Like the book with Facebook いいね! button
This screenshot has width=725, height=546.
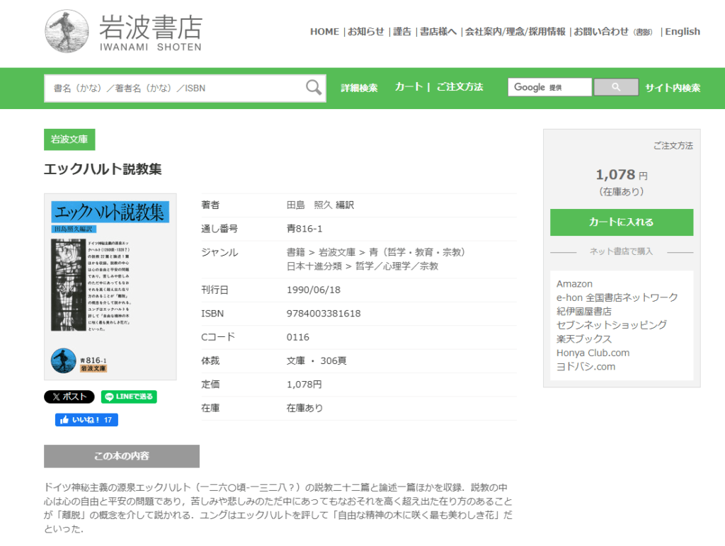coord(86,420)
